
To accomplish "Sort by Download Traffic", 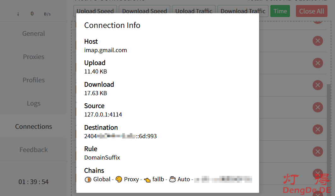I will coord(243,11).
